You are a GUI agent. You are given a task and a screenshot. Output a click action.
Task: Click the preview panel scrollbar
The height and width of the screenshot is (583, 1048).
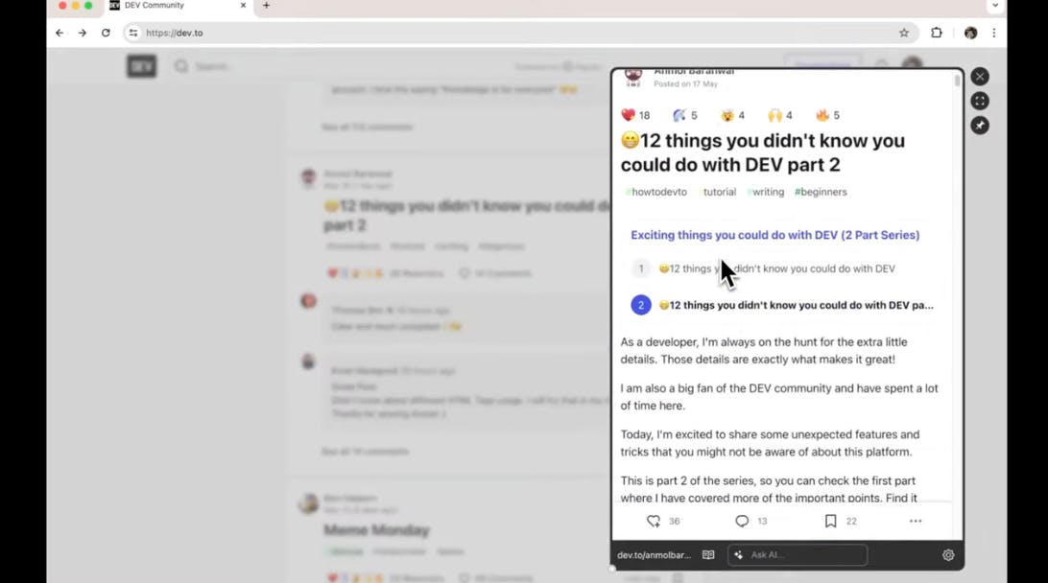point(957,81)
